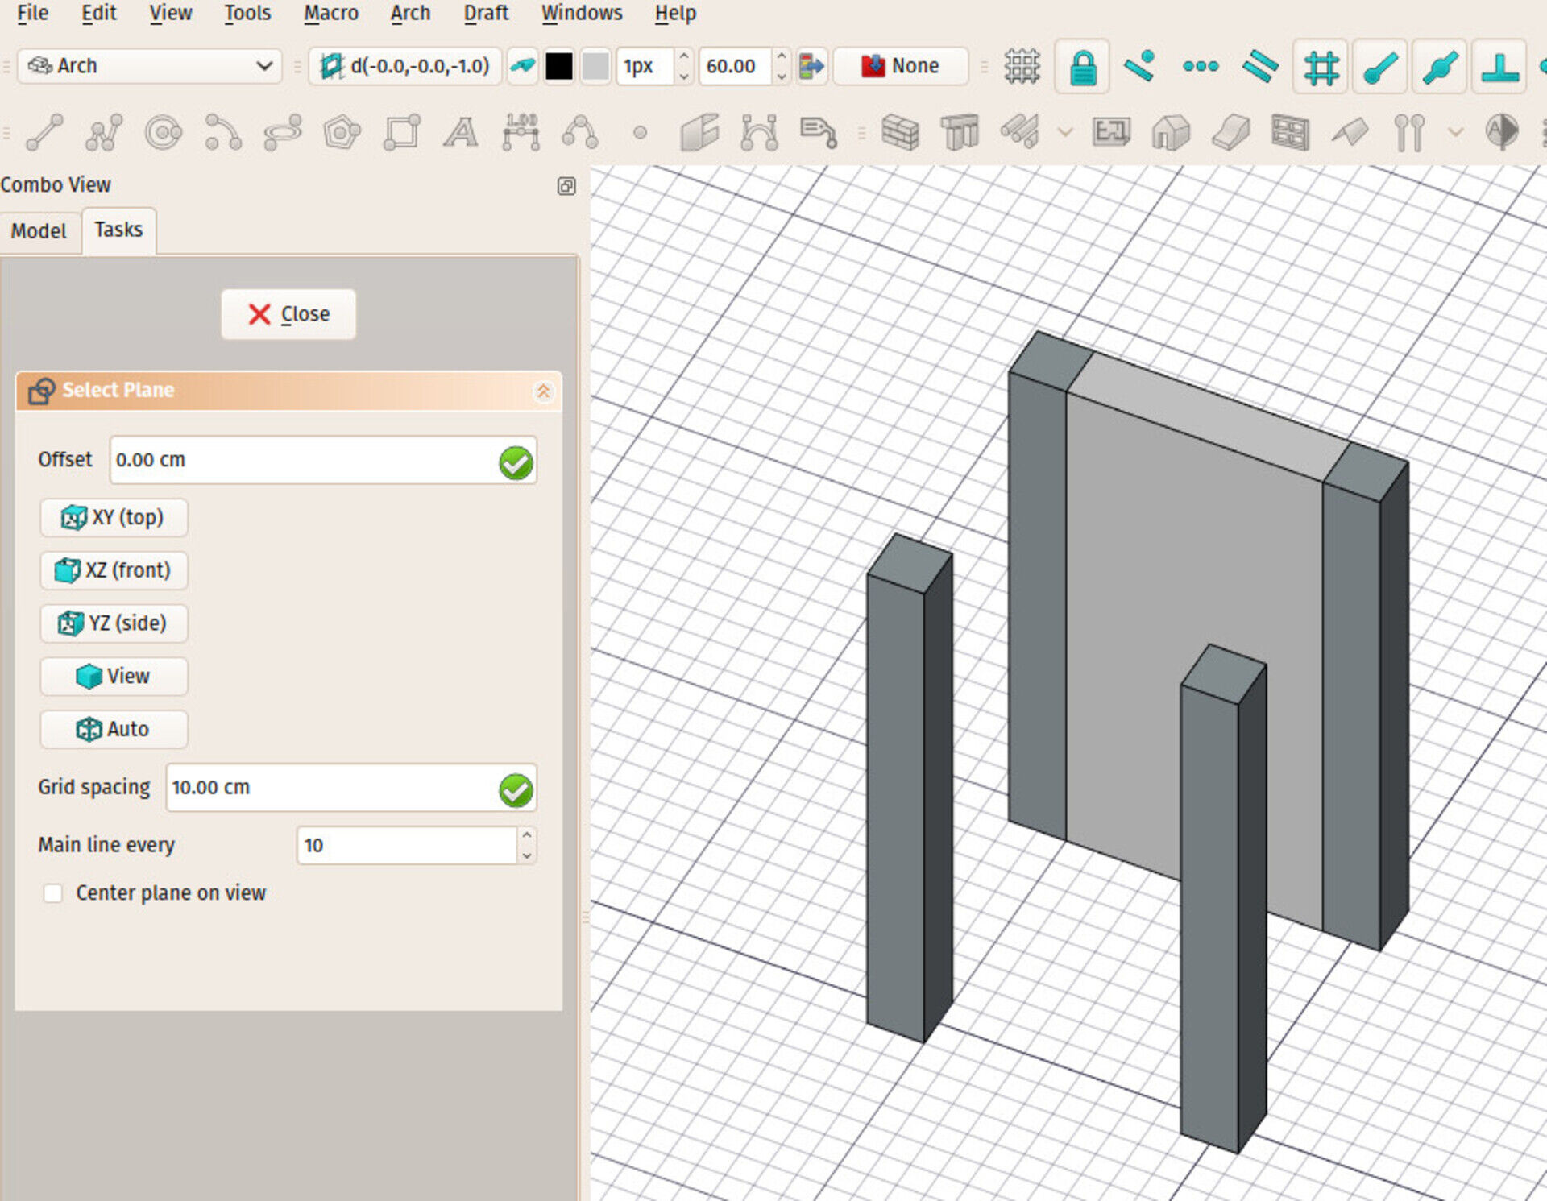1547x1201 pixels.
Task: Collapse the Select Plane panel
Action: click(x=543, y=391)
